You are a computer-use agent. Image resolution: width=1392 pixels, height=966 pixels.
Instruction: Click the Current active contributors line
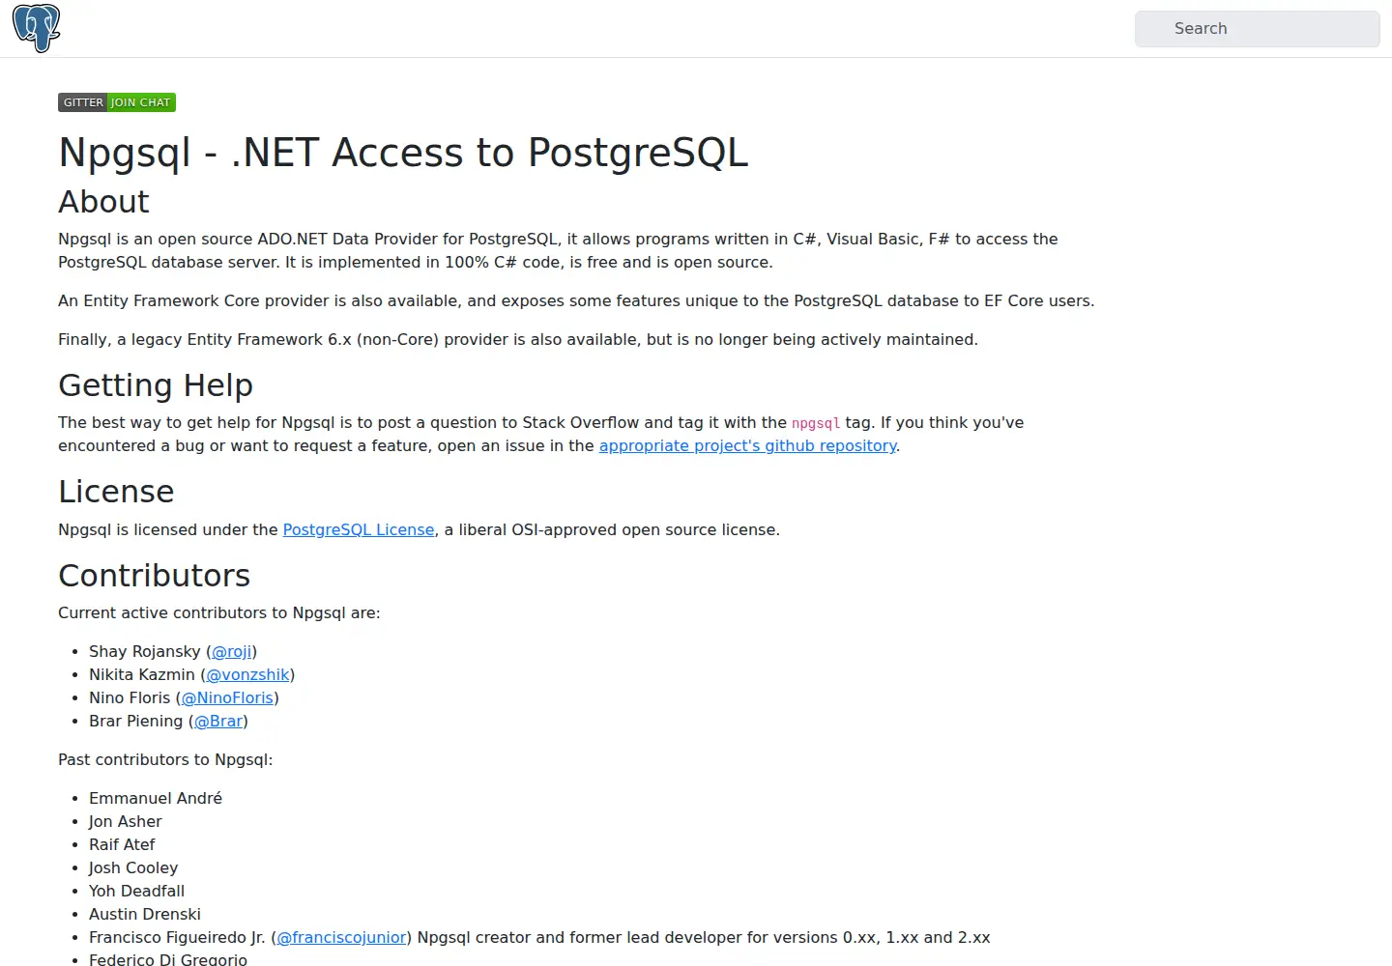tap(219, 612)
